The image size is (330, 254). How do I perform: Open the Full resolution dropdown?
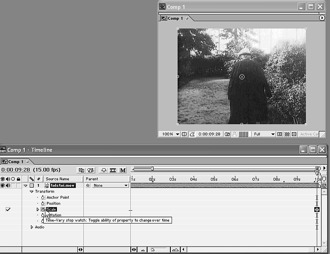pos(273,134)
